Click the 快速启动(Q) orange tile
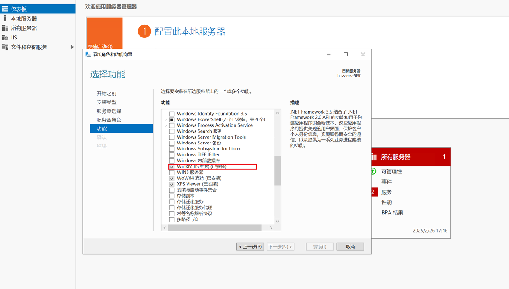 (105, 33)
